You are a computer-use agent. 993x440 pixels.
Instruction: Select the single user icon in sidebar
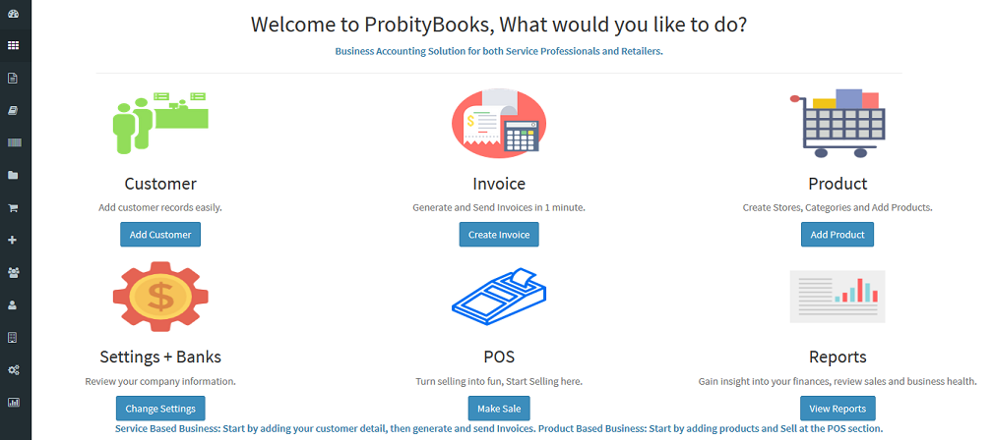tap(13, 305)
